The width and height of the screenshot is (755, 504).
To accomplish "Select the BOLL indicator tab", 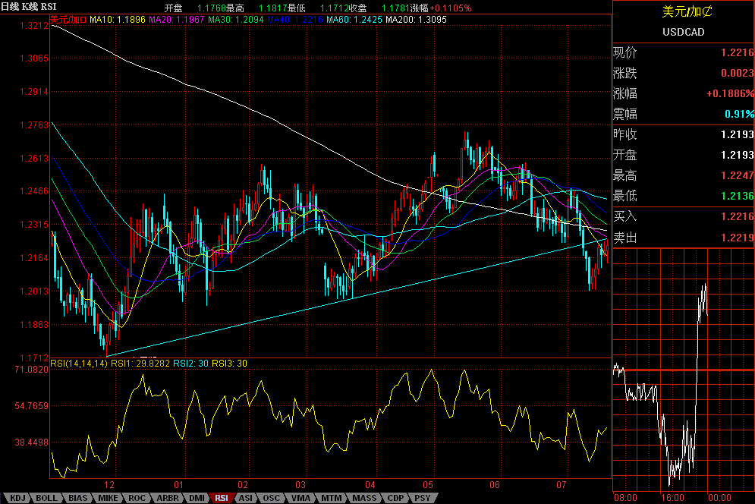I will click(46, 498).
